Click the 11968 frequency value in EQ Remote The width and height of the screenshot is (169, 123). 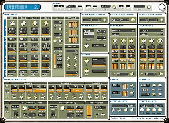(x=145, y=90)
